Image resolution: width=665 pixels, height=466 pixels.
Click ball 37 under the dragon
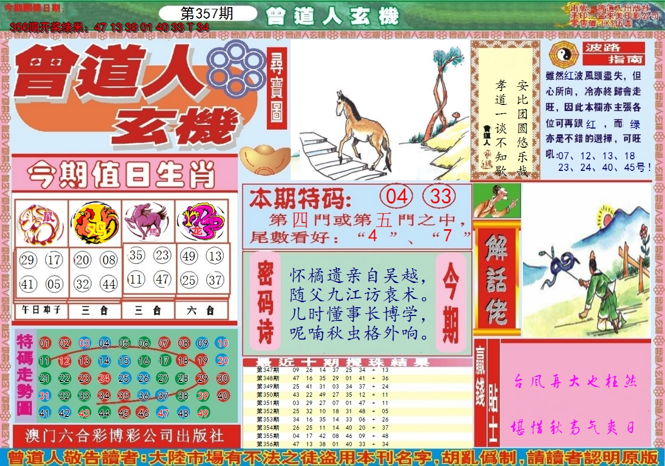(x=216, y=280)
